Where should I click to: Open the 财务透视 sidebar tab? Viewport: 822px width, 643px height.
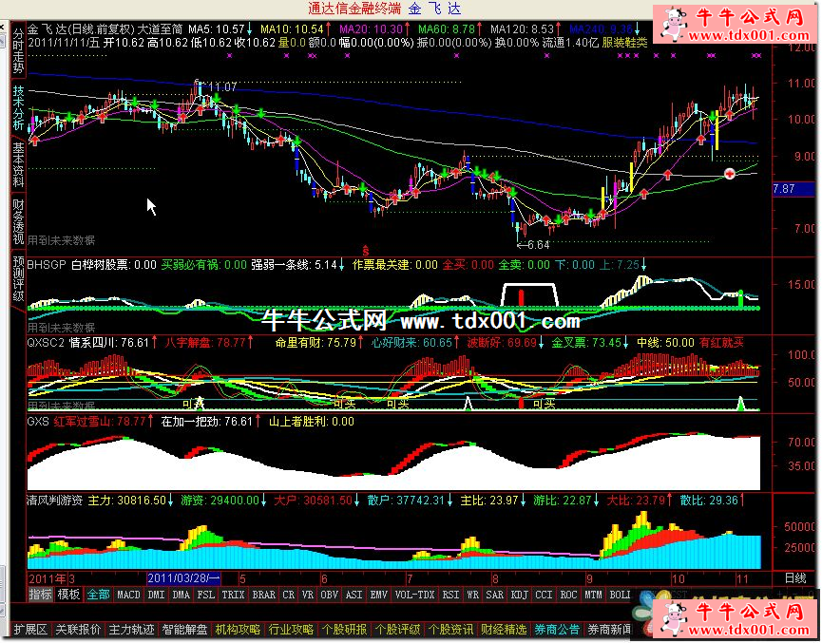coord(18,222)
